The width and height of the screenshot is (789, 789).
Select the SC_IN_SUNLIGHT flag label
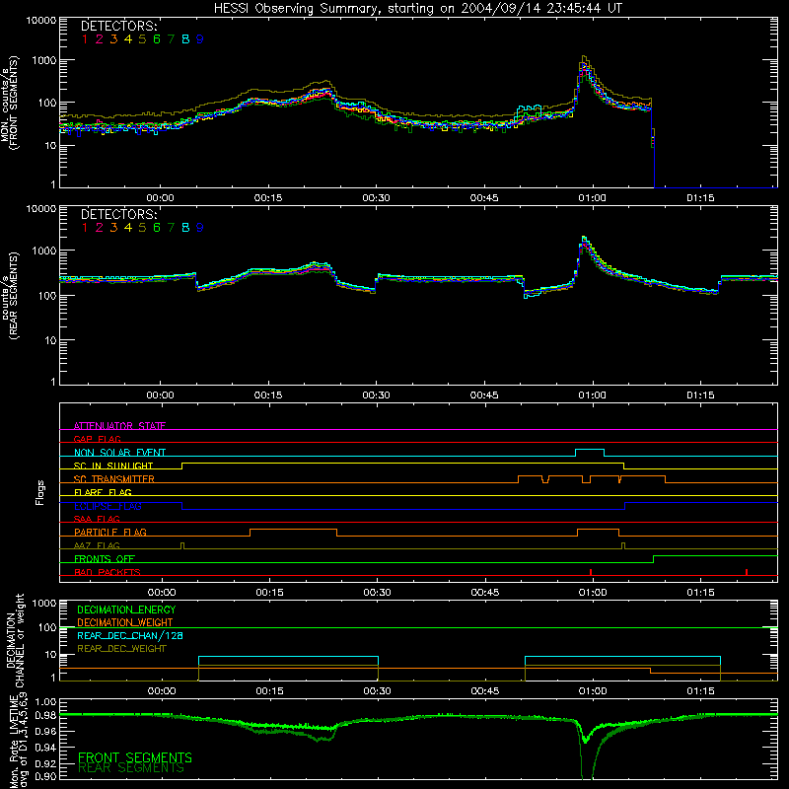click(x=113, y=466)
